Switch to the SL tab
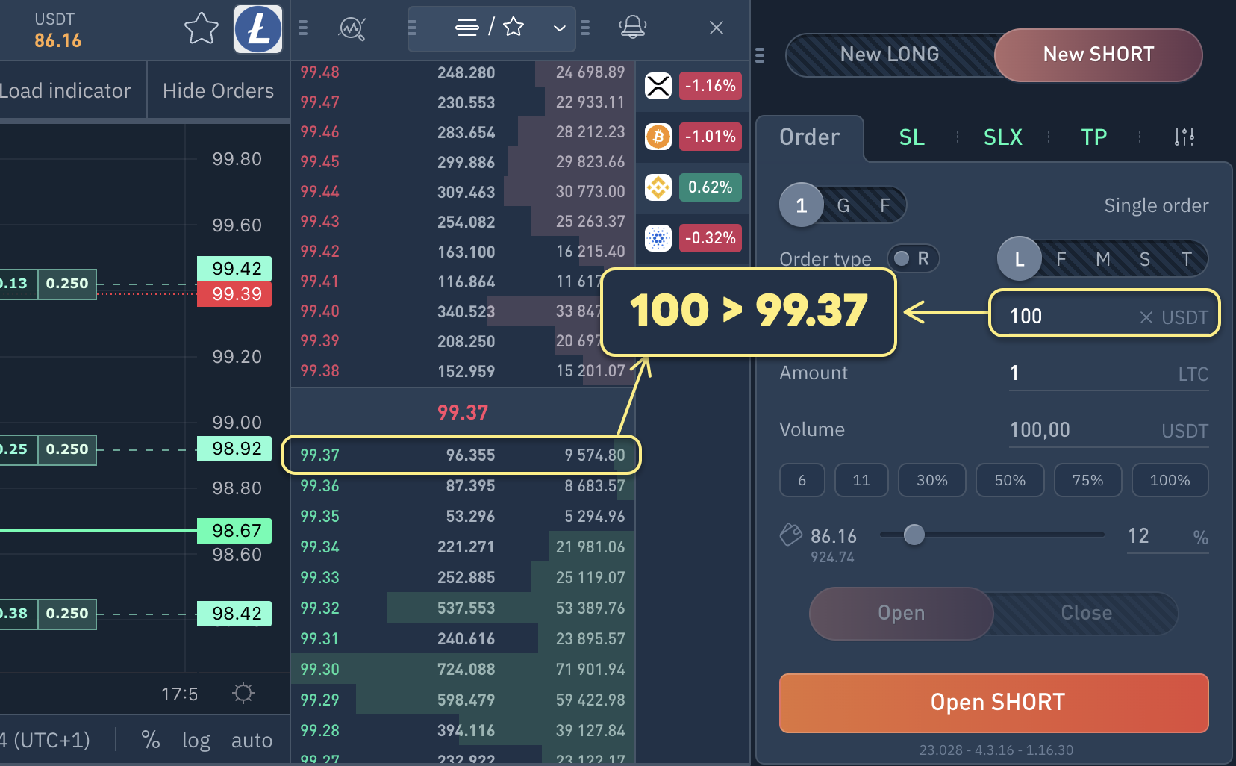1236x766 pixels. (911, 137)
